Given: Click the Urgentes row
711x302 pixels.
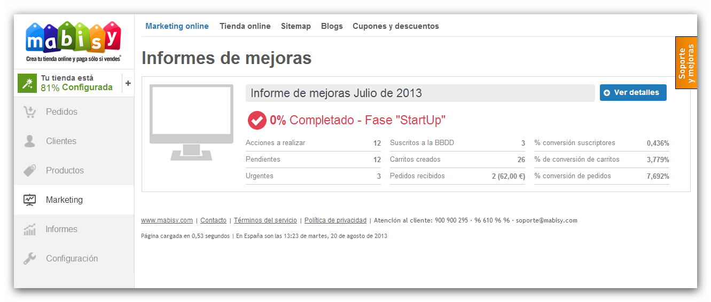Looking at the screenshot, I should pos(313,176).
